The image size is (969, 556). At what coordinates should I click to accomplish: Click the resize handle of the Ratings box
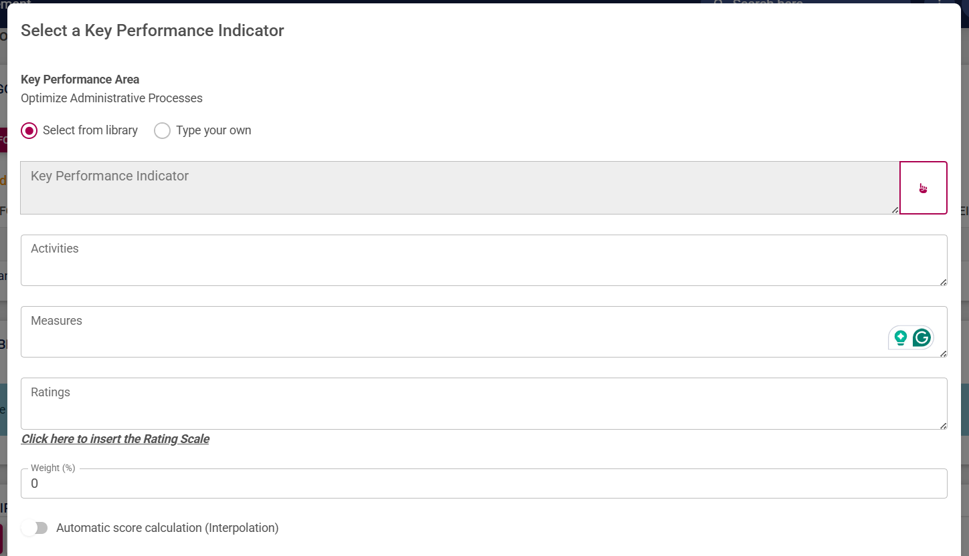(944, 426)
